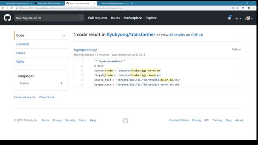
Task: Open the Chrome profile avatar icon
Action: [249, 8]
